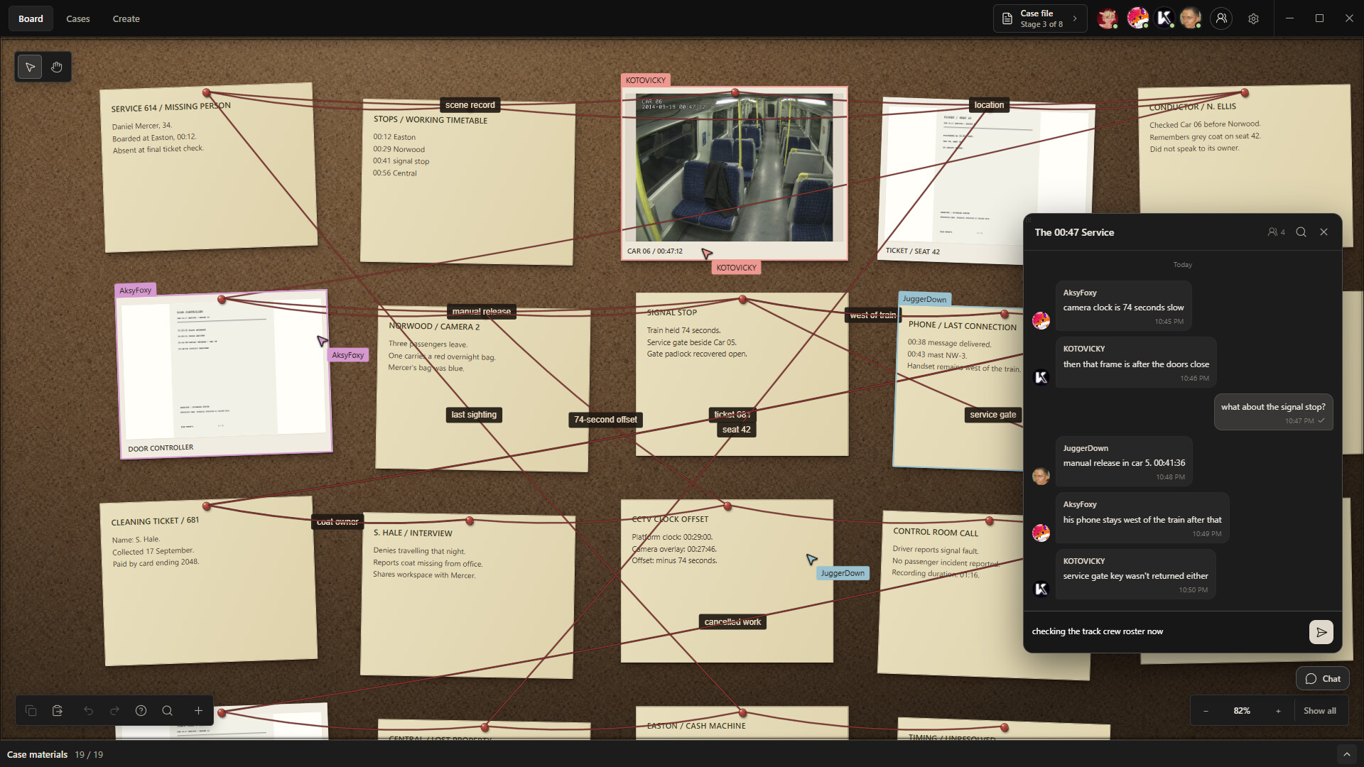The height and width of the screenshot is (767, 1364).
Task: Click the 'cancelled work' string label
Action: [x=732, y=622]
